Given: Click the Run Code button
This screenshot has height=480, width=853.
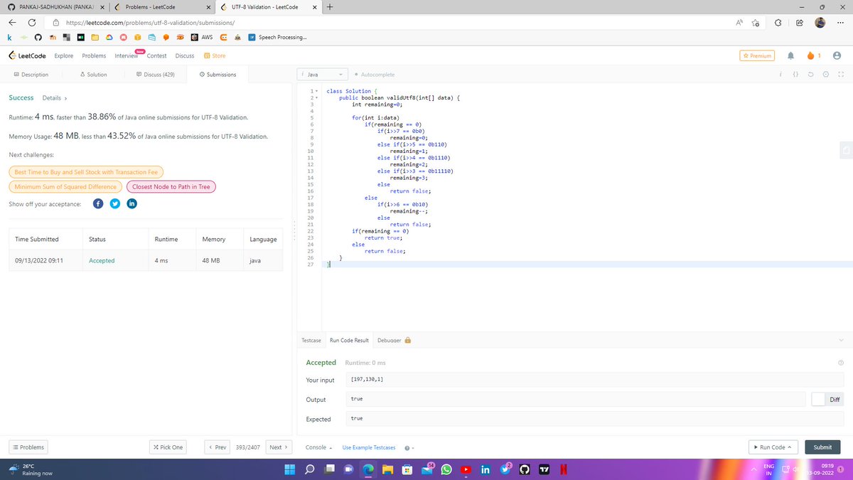Looking at the screenshot, I should coord(774,447).
